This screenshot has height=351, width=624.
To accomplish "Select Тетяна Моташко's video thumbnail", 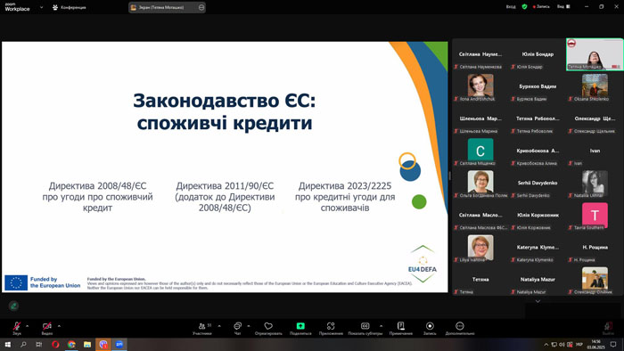I will (595, 54).
